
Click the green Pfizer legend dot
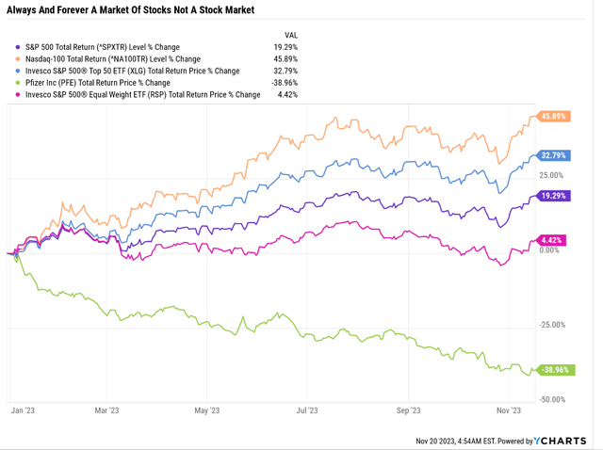18,83
